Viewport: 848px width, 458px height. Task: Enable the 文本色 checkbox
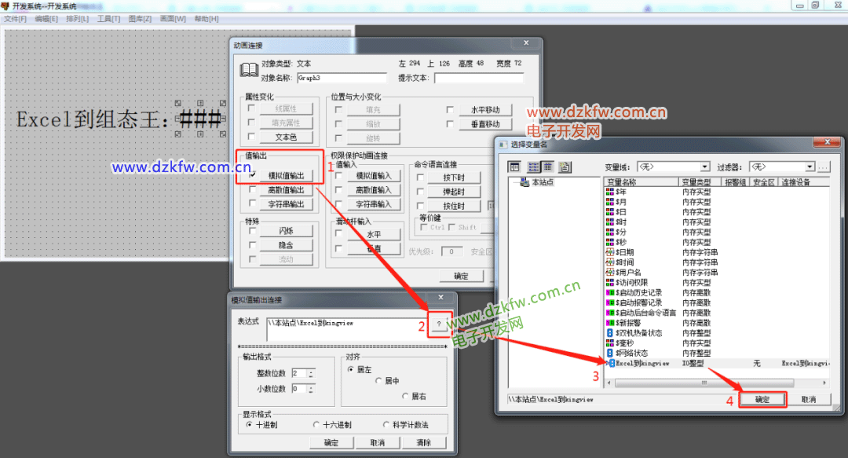tap(252, 137)
